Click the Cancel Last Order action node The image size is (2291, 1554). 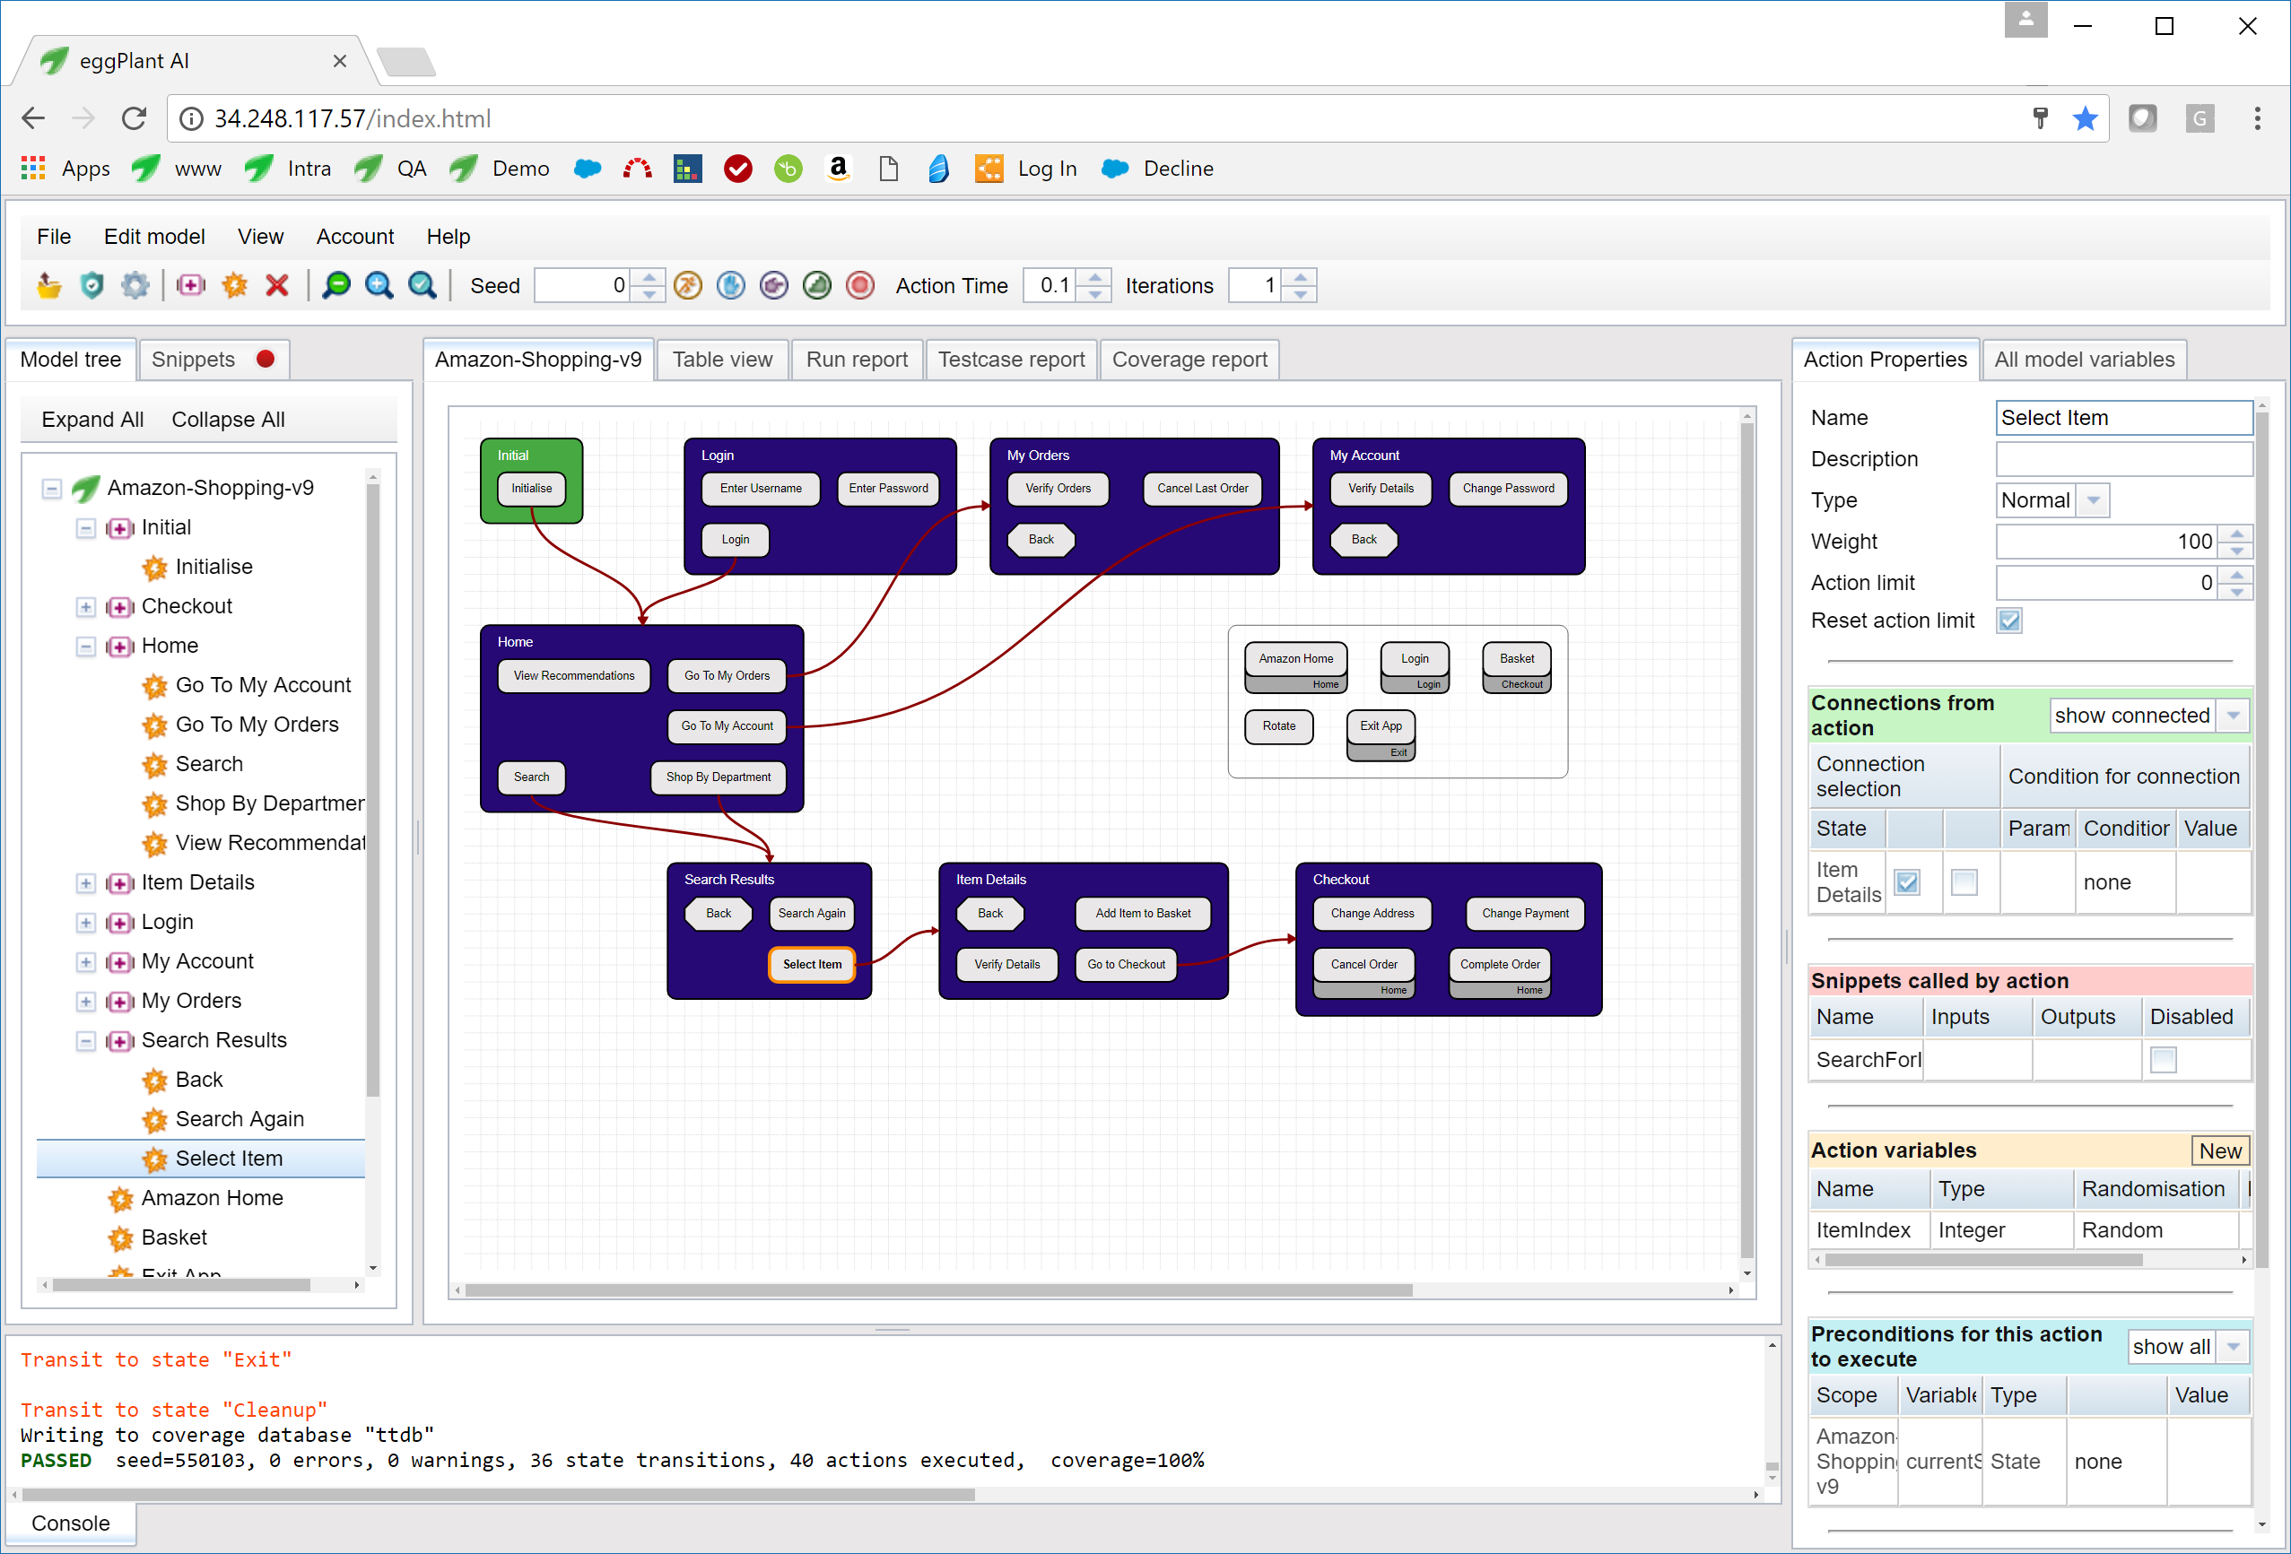[1202, 489]
